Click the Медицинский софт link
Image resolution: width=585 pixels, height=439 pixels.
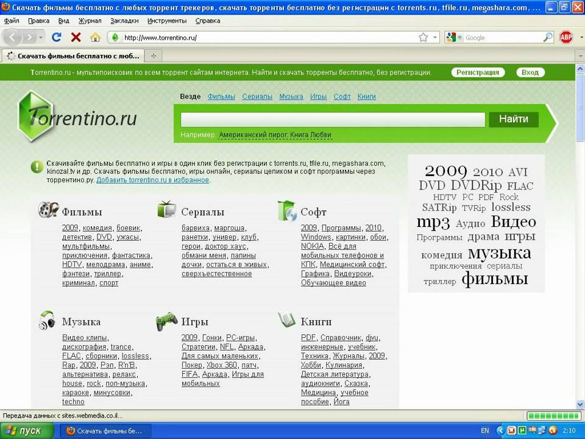(352, 265)
